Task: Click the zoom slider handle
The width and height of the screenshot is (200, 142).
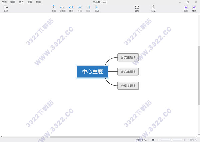Action: [x=172, y=140]
